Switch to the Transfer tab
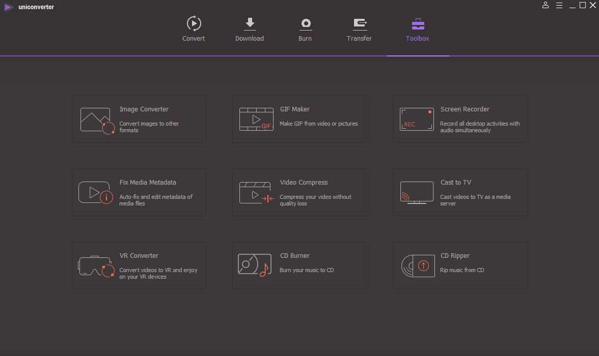 pyautogui.click(x=360, y=29)
